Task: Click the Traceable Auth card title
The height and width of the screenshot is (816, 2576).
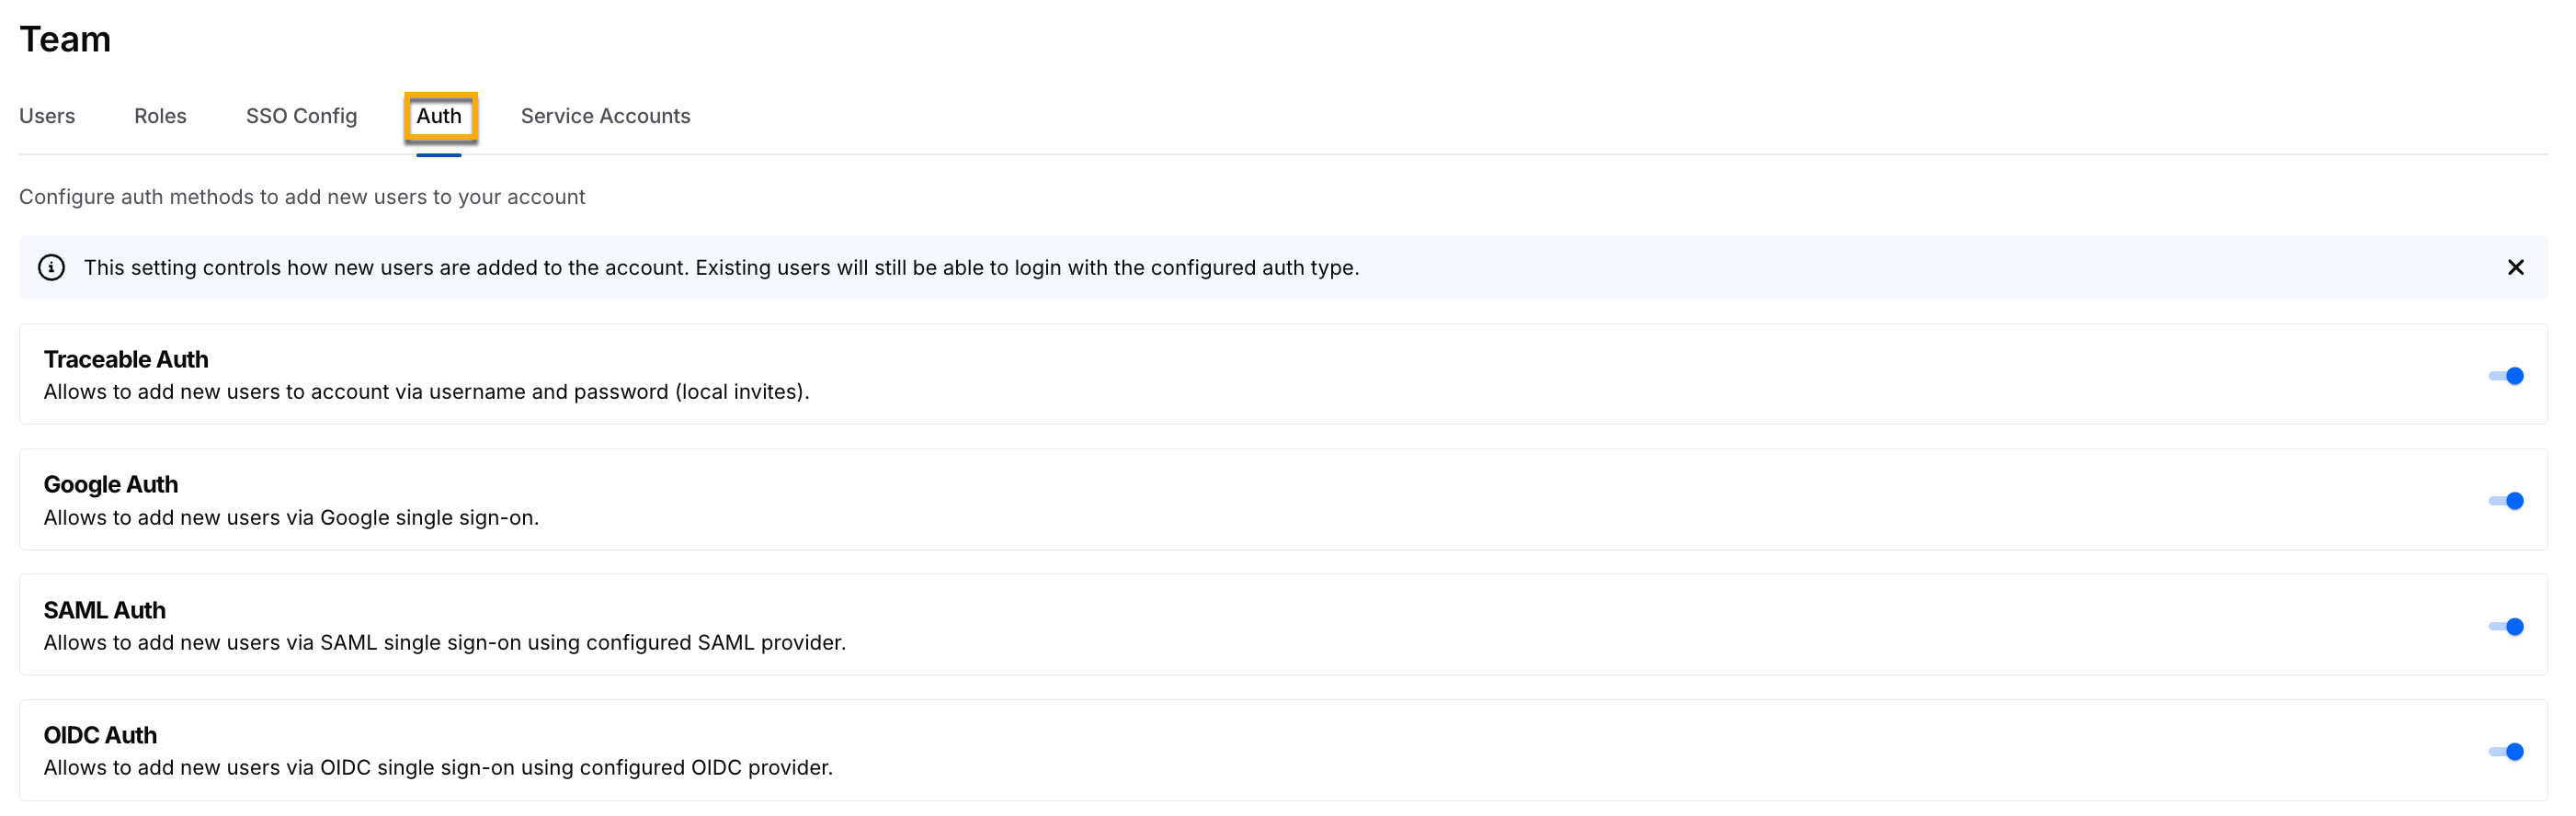Action: [126, 359]
